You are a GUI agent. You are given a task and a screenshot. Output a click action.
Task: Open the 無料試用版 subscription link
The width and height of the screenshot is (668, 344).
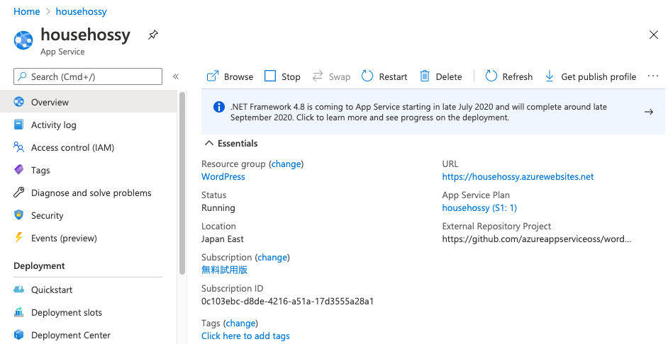pos(225,270)
